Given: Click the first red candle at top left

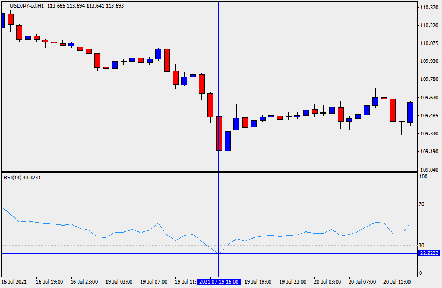Looking at the screenshot, I should click(10, 19).
